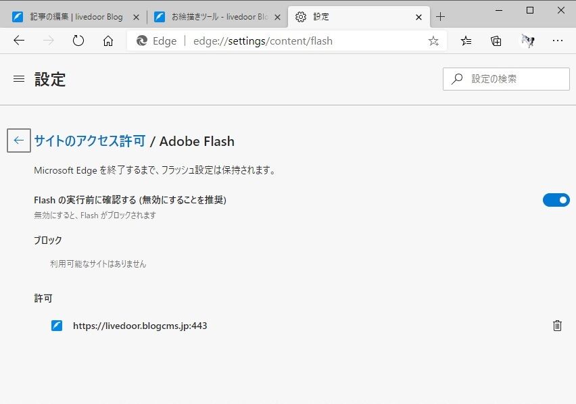This screenshot has width=576, height=404.
Task: Toggle Flash の実行前に確認する switch off
Action: pyautogui.click(x=556, y=200)
